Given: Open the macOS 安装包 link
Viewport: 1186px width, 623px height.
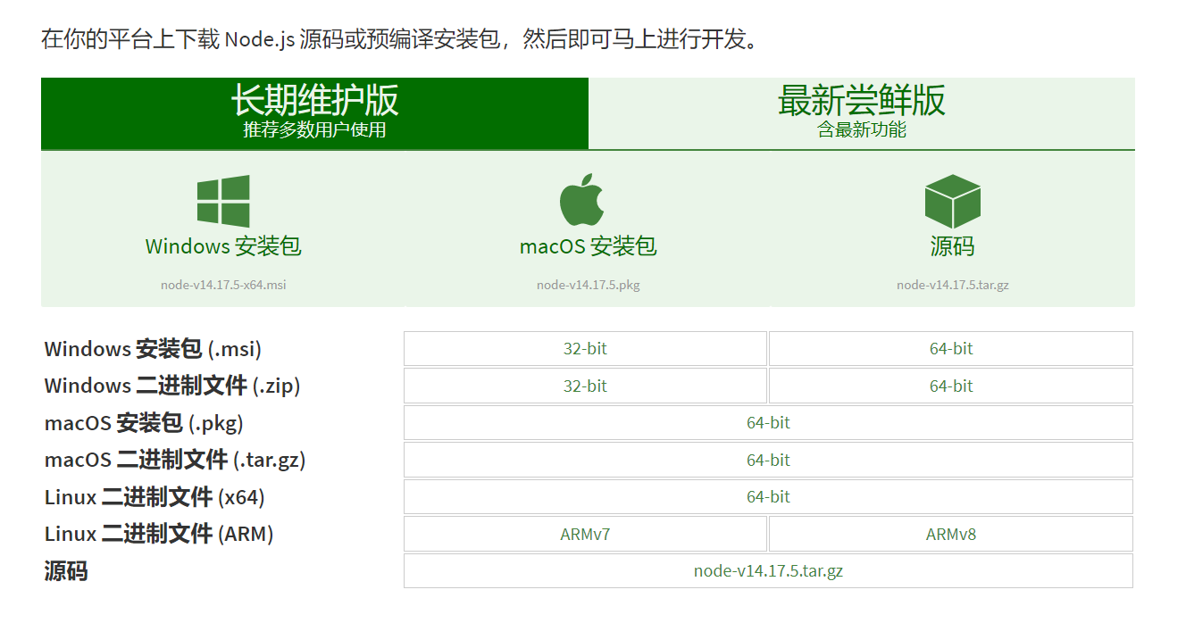Looking at the screenshot, I should [x=589, y=246].
